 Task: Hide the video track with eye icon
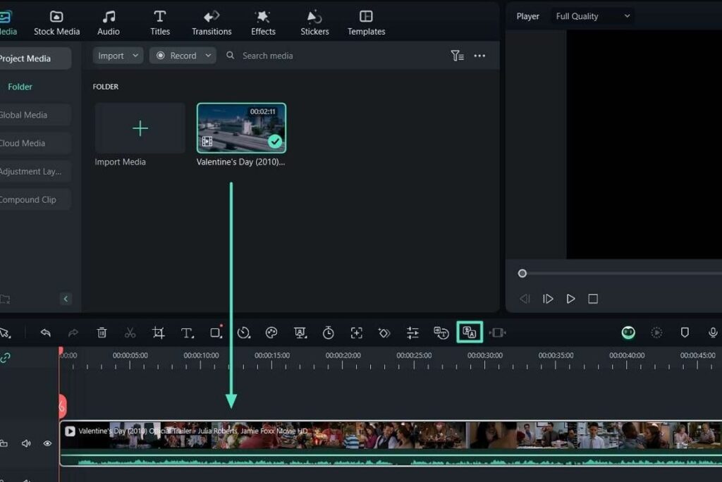pos(47,443)
